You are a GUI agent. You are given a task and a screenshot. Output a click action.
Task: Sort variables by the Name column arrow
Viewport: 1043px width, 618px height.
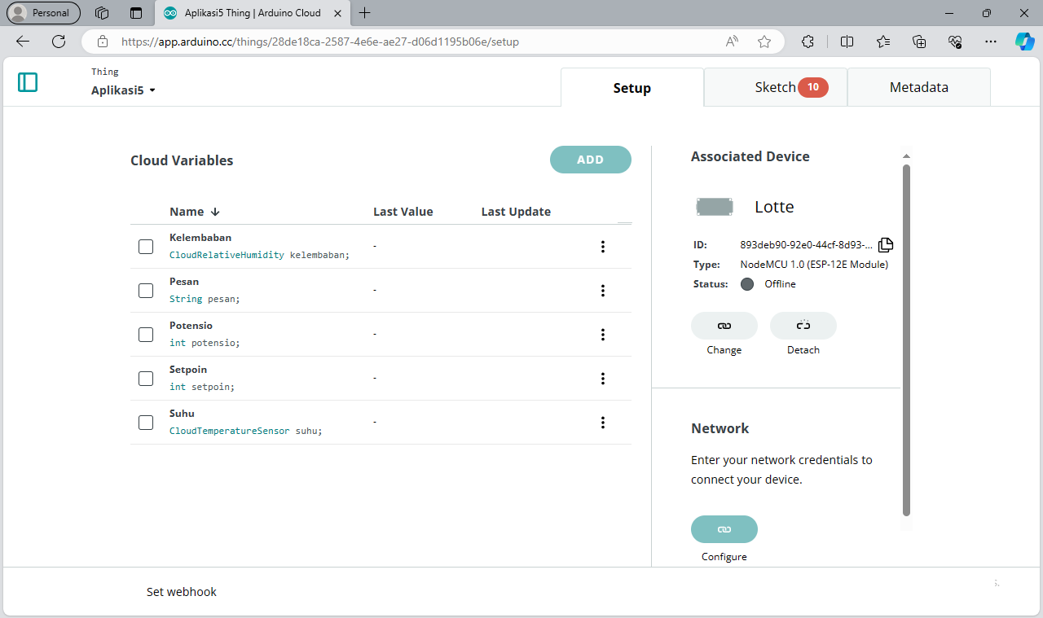pyautogui.click(x=215, y=212)
